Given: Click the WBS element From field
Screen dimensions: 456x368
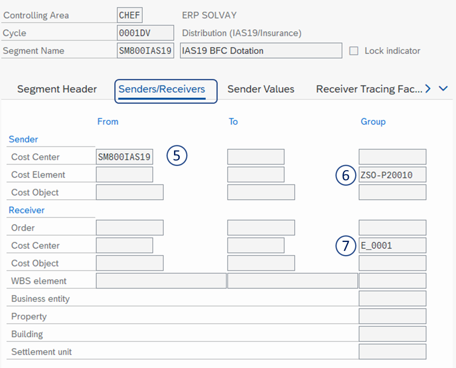Looking at the screenshot, I should tap(161, 281).
